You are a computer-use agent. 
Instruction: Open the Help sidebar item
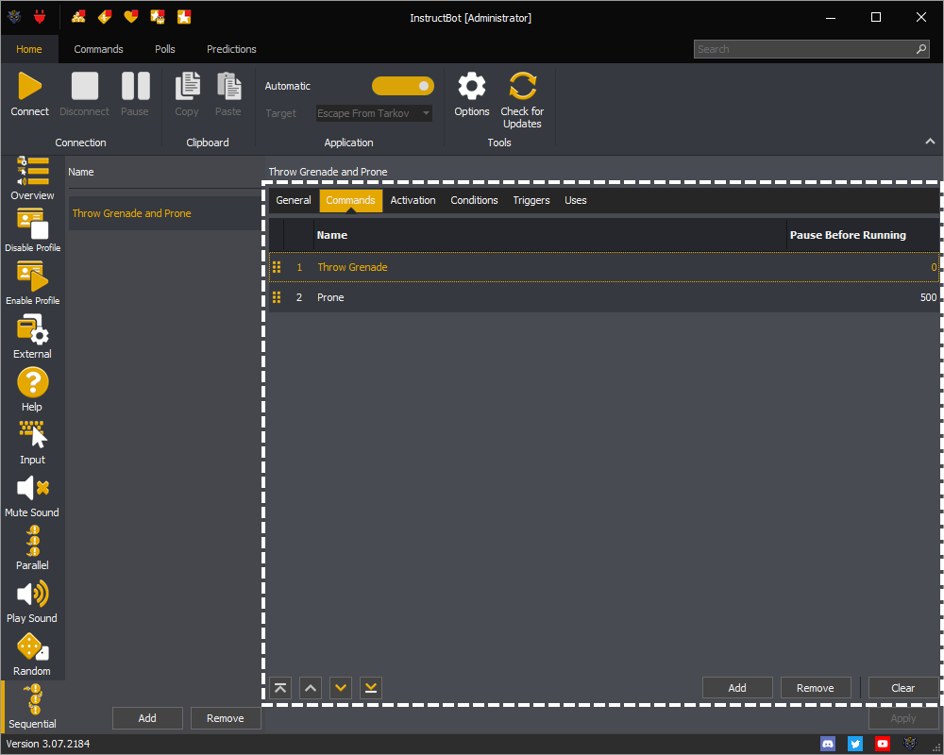32,390
